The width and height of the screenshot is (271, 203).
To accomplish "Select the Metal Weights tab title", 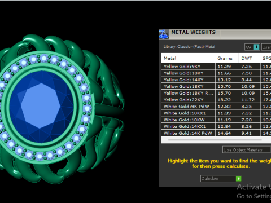I will (193, 32).
